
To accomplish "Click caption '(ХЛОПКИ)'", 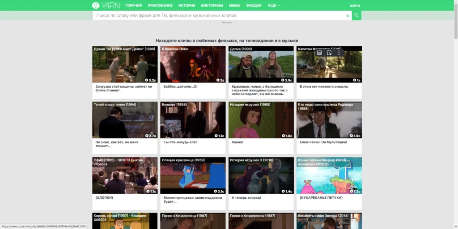I will coord(104,197).
